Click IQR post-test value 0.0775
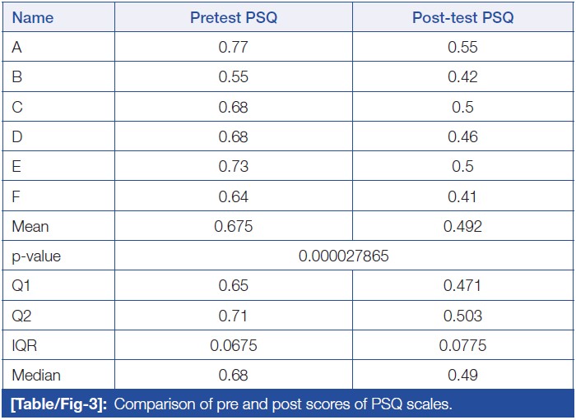 462,346
